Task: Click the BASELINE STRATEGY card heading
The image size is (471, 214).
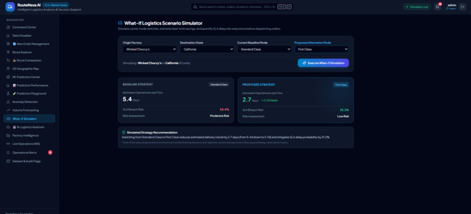Action: click(138, 85)
